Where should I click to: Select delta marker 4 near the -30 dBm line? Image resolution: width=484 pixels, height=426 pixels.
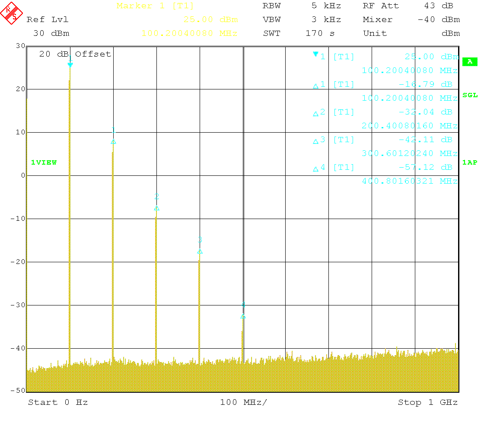(x=243, y=316)
